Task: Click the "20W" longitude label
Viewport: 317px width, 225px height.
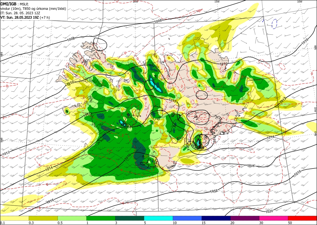Action: tap(135, 2)
